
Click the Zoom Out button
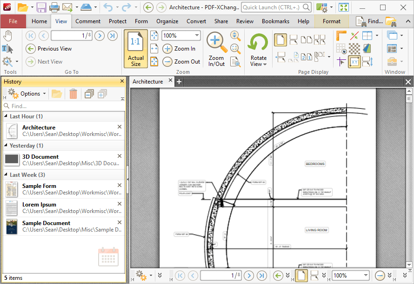[x=181, y=62]
